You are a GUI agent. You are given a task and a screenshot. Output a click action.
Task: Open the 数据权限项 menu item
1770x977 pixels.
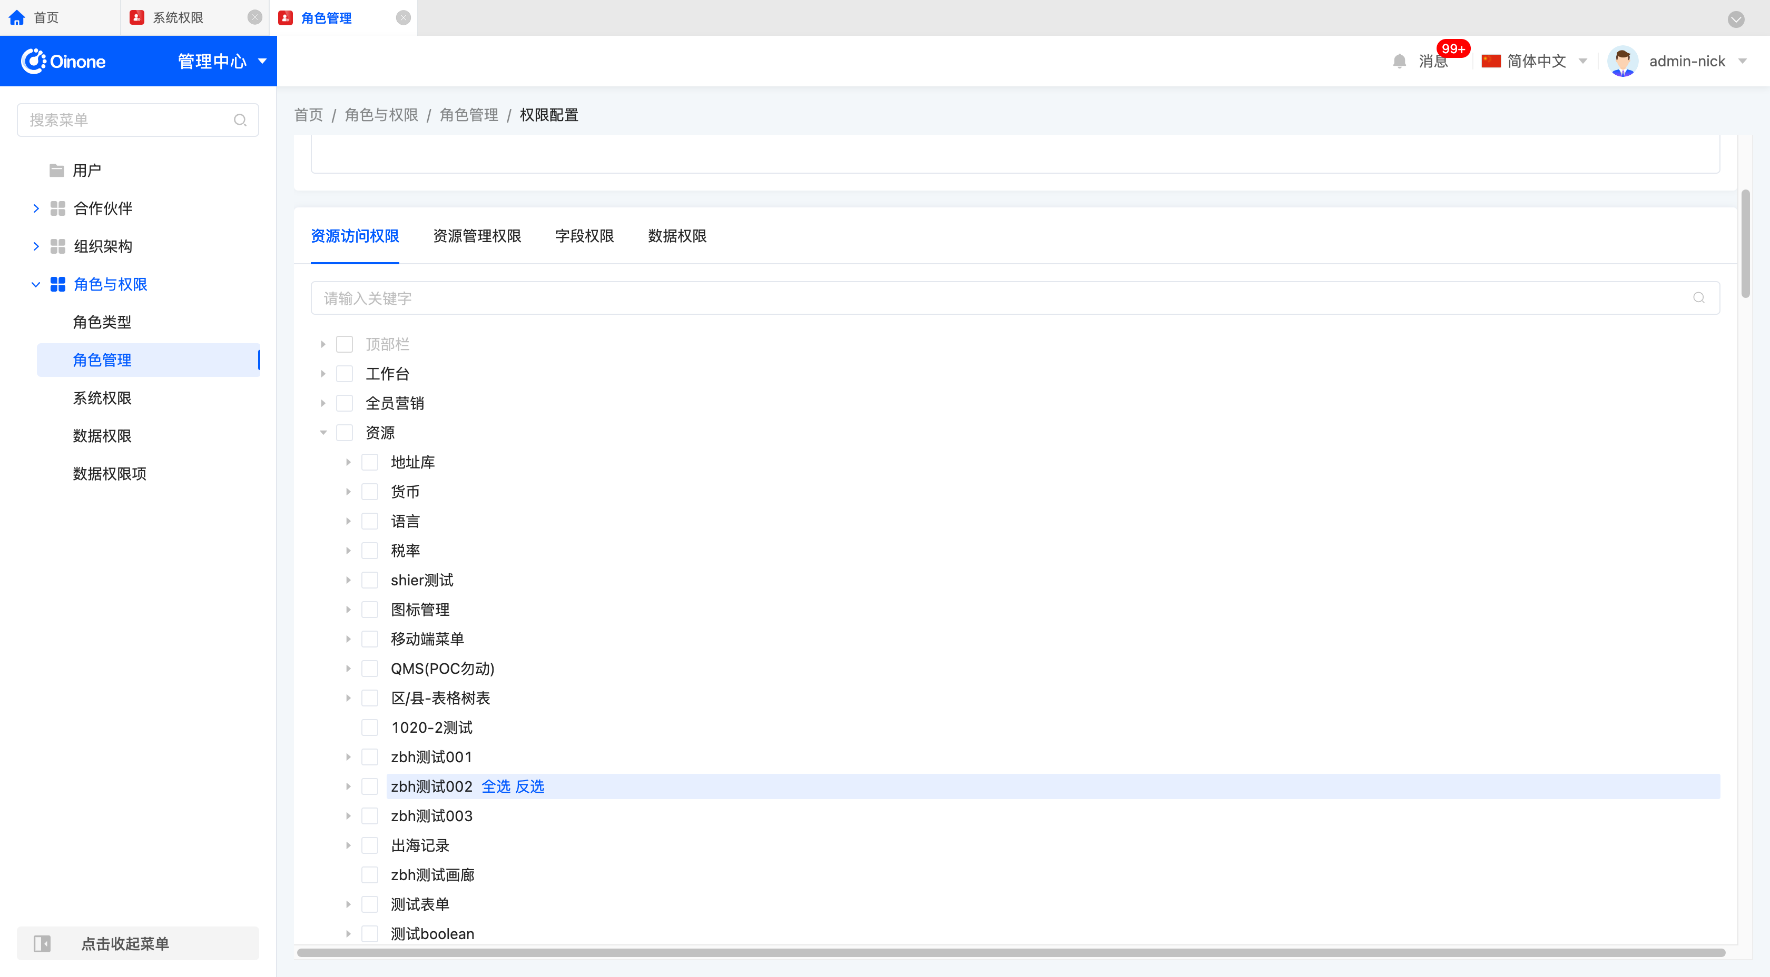pyautogui.click(x=109, y=474)
